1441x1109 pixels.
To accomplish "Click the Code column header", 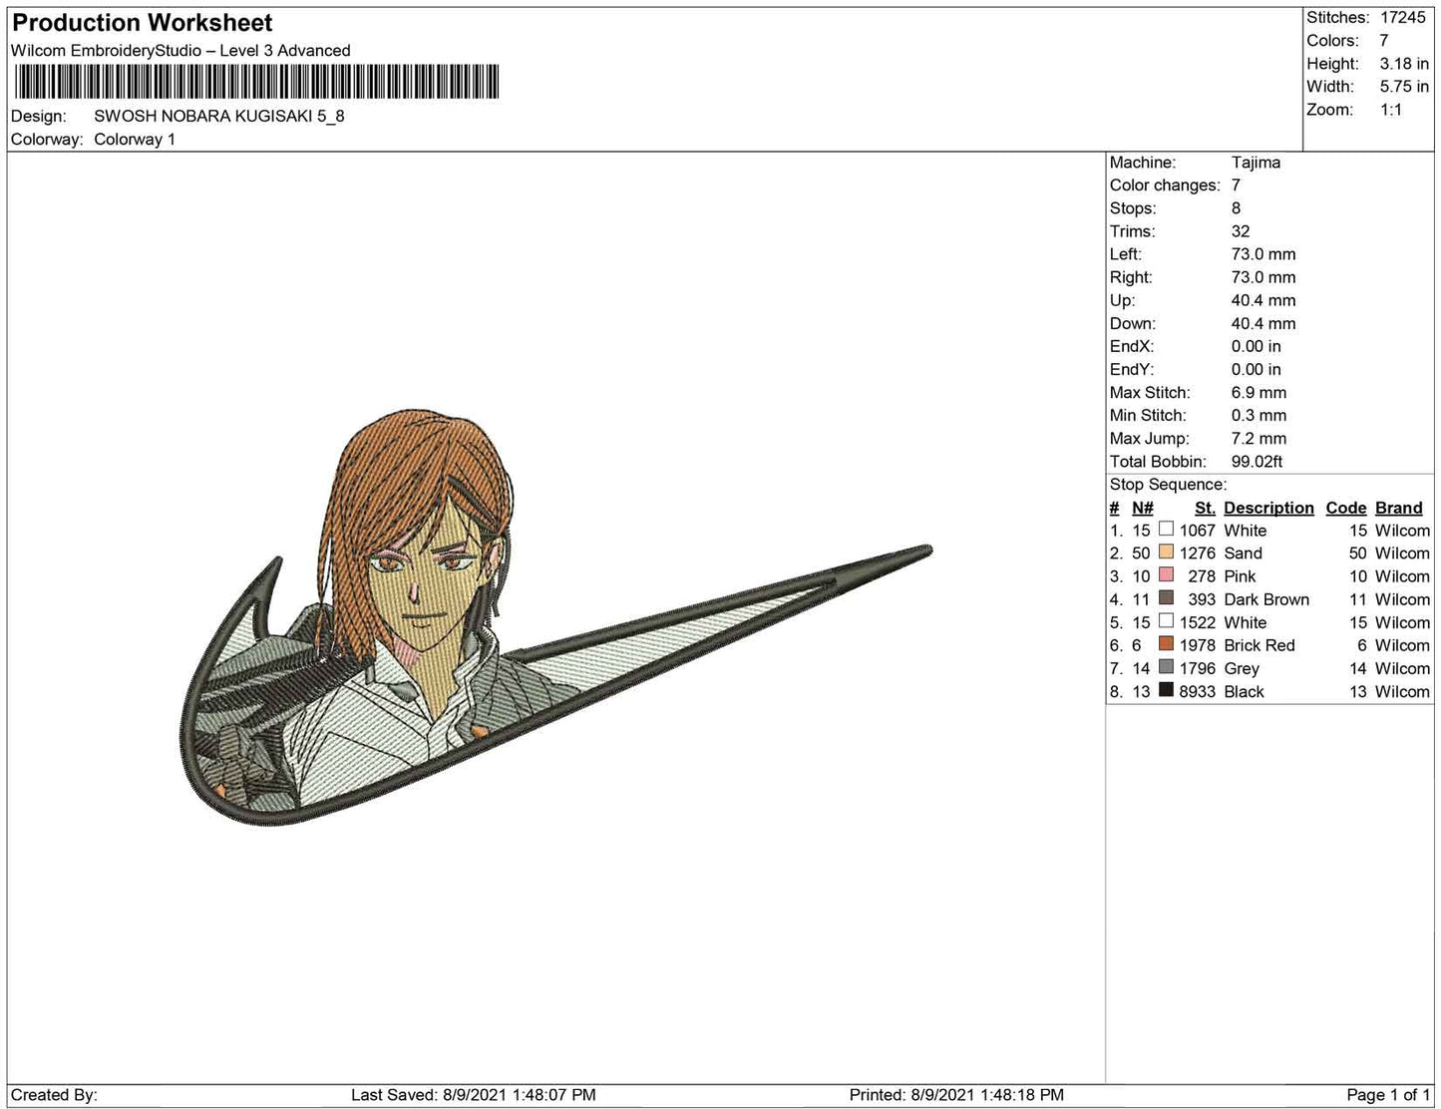I will coord(1345,508).
